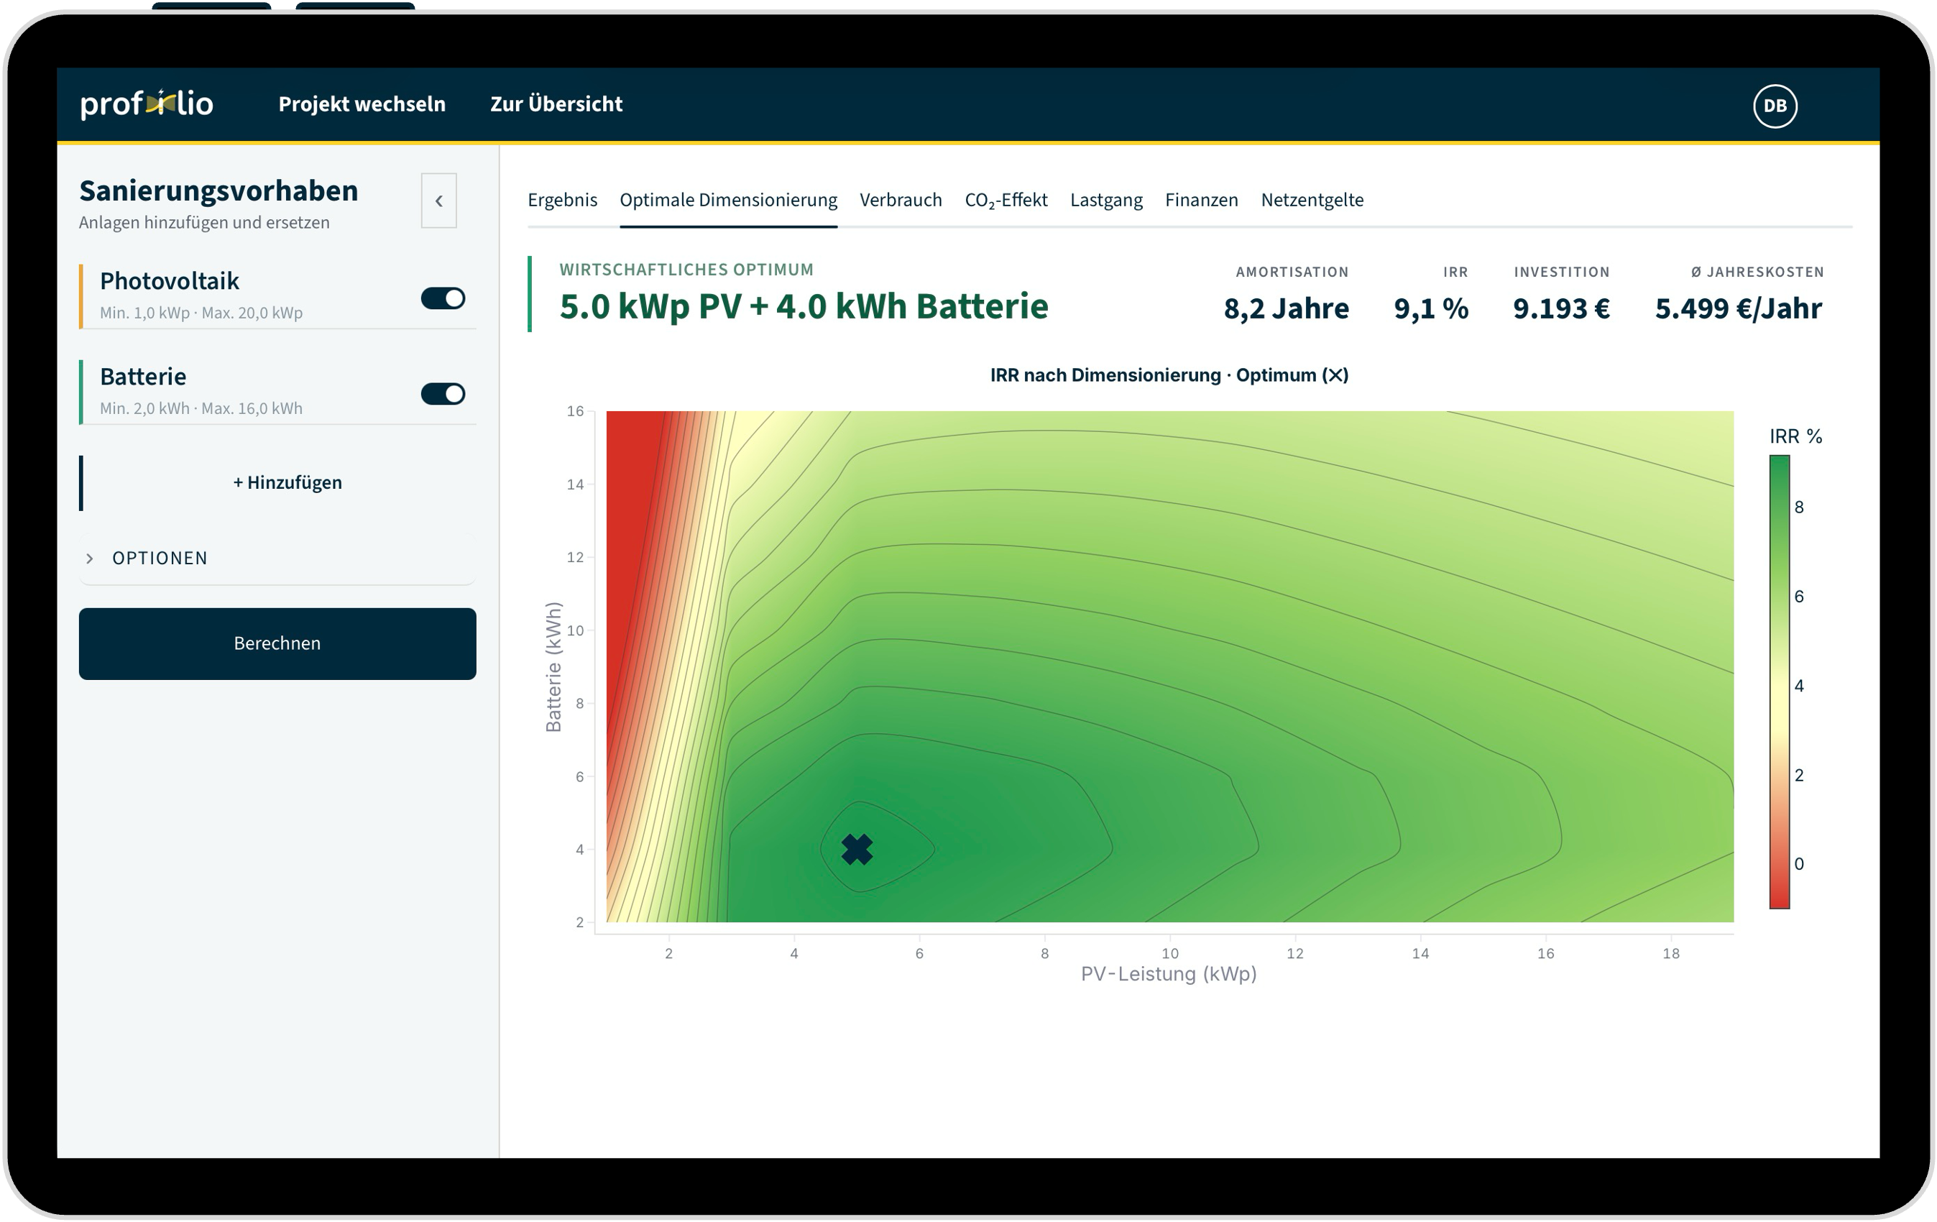
Task: Open the Ergebnis tab
Action: tap(562, 200)
